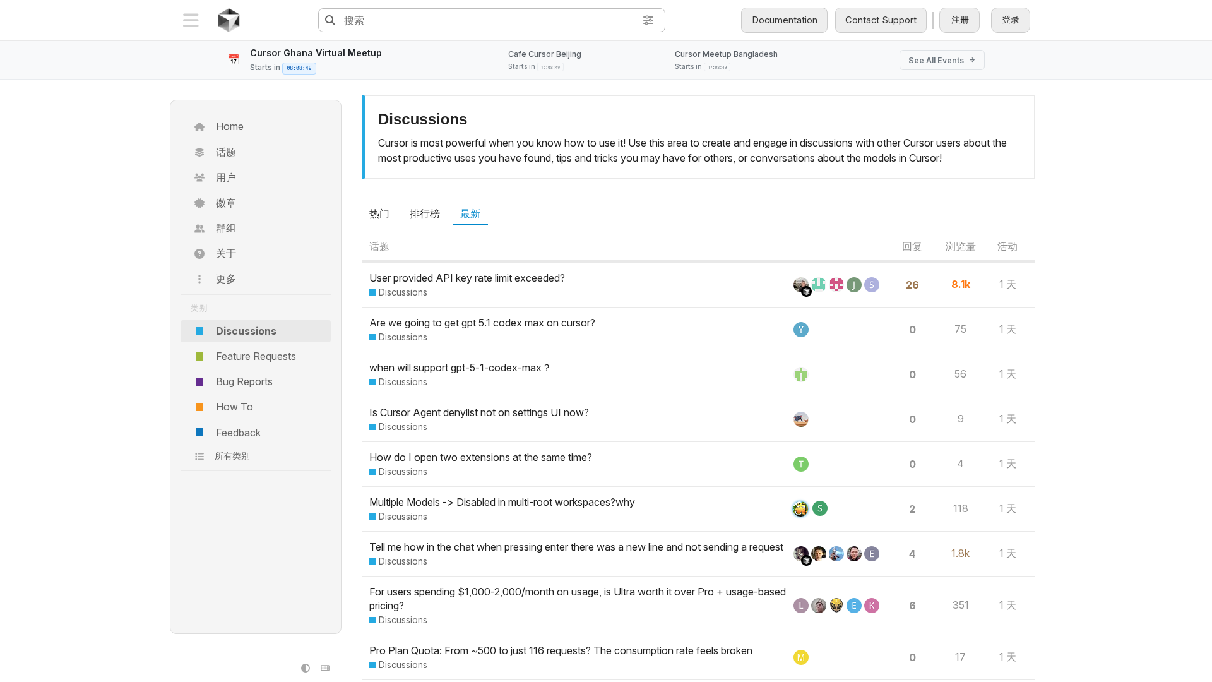Click the Cursor cube logo
The height and width of the screenshot is (682, 1212).
pos(229,20)
